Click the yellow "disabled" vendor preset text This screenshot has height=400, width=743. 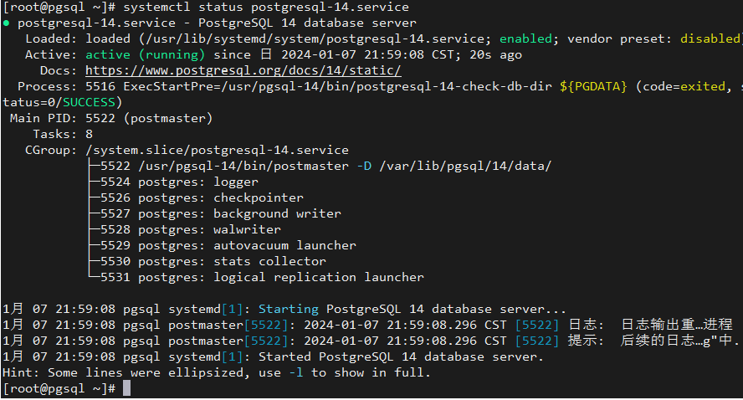click(x=710, y=38)
